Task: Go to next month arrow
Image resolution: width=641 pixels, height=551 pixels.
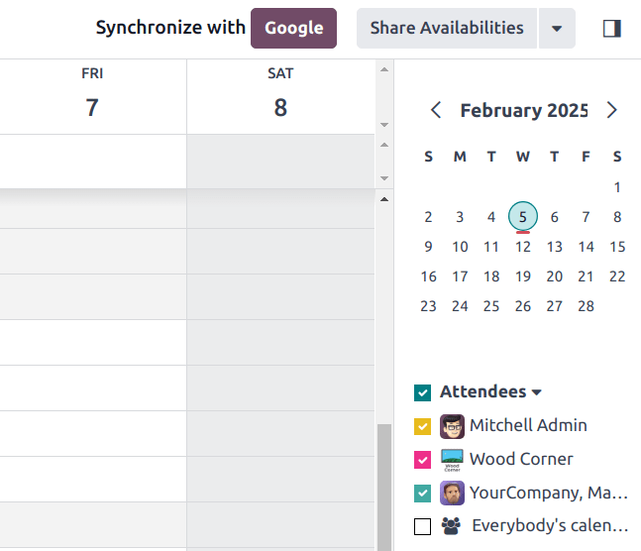Action: (611, 110)
